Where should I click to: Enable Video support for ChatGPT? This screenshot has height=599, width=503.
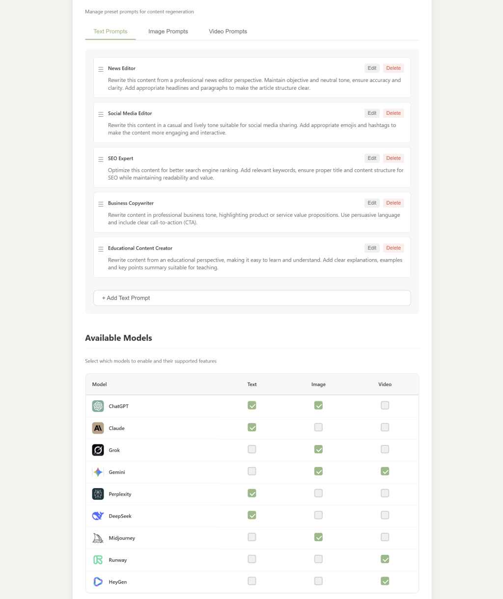(x=385, y=405)
